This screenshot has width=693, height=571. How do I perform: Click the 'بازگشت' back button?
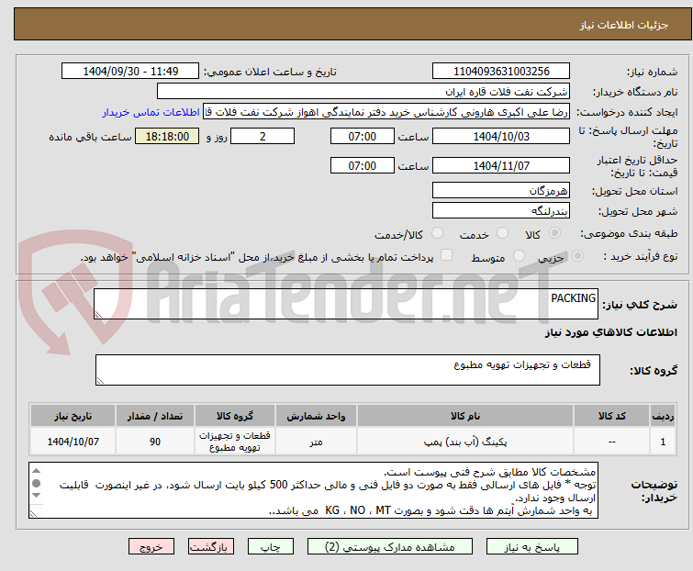pyautogui.click(x=211, y=546)
